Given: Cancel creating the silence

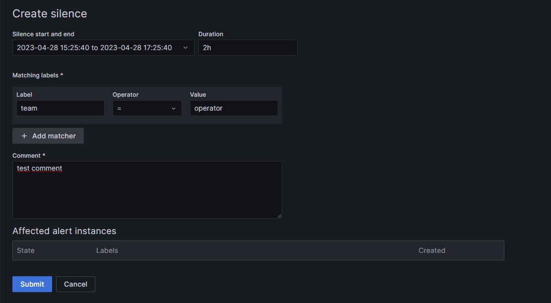Looking at the screenshot, I should [x=75, y=284].
